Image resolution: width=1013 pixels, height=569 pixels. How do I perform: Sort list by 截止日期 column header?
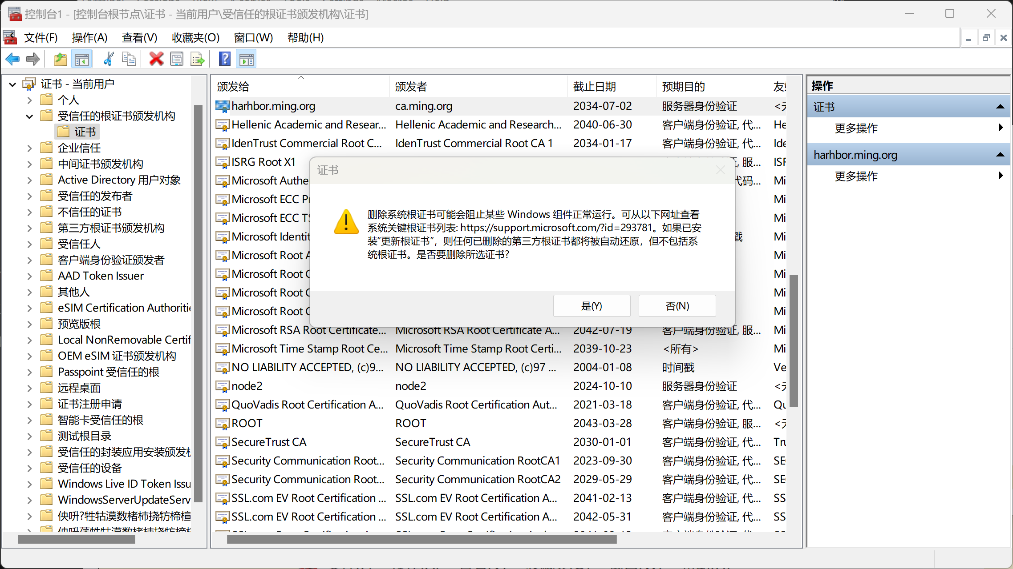pyautogui.click(x=595, y=87)
